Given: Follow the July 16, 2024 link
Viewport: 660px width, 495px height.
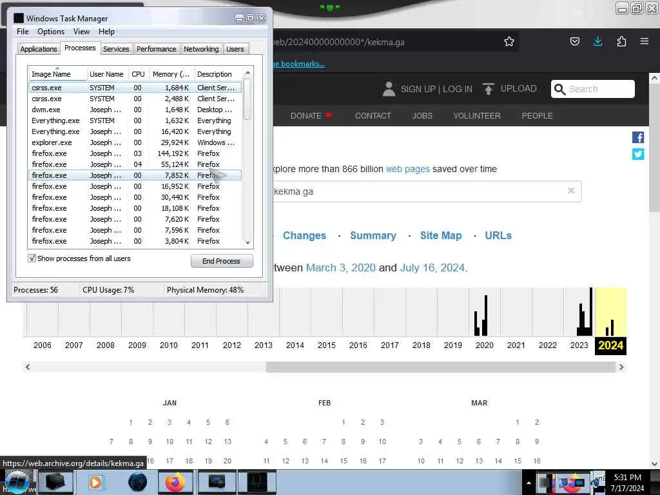Looking at the screenshot, I should point(432,267).
